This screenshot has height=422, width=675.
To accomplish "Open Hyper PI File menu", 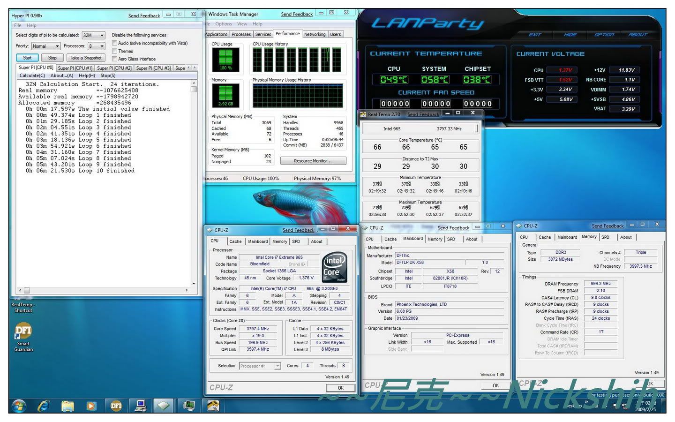I will (x=17, y=25).
